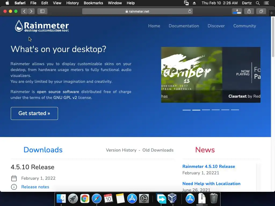Reload the page with refresh icon
Screen dimensions: 275x206
tap(190, 11)
